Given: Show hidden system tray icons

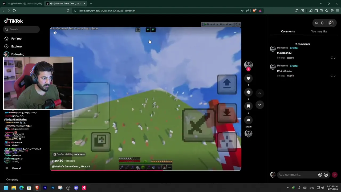Looking at the screenshot, I should (288, 188).
